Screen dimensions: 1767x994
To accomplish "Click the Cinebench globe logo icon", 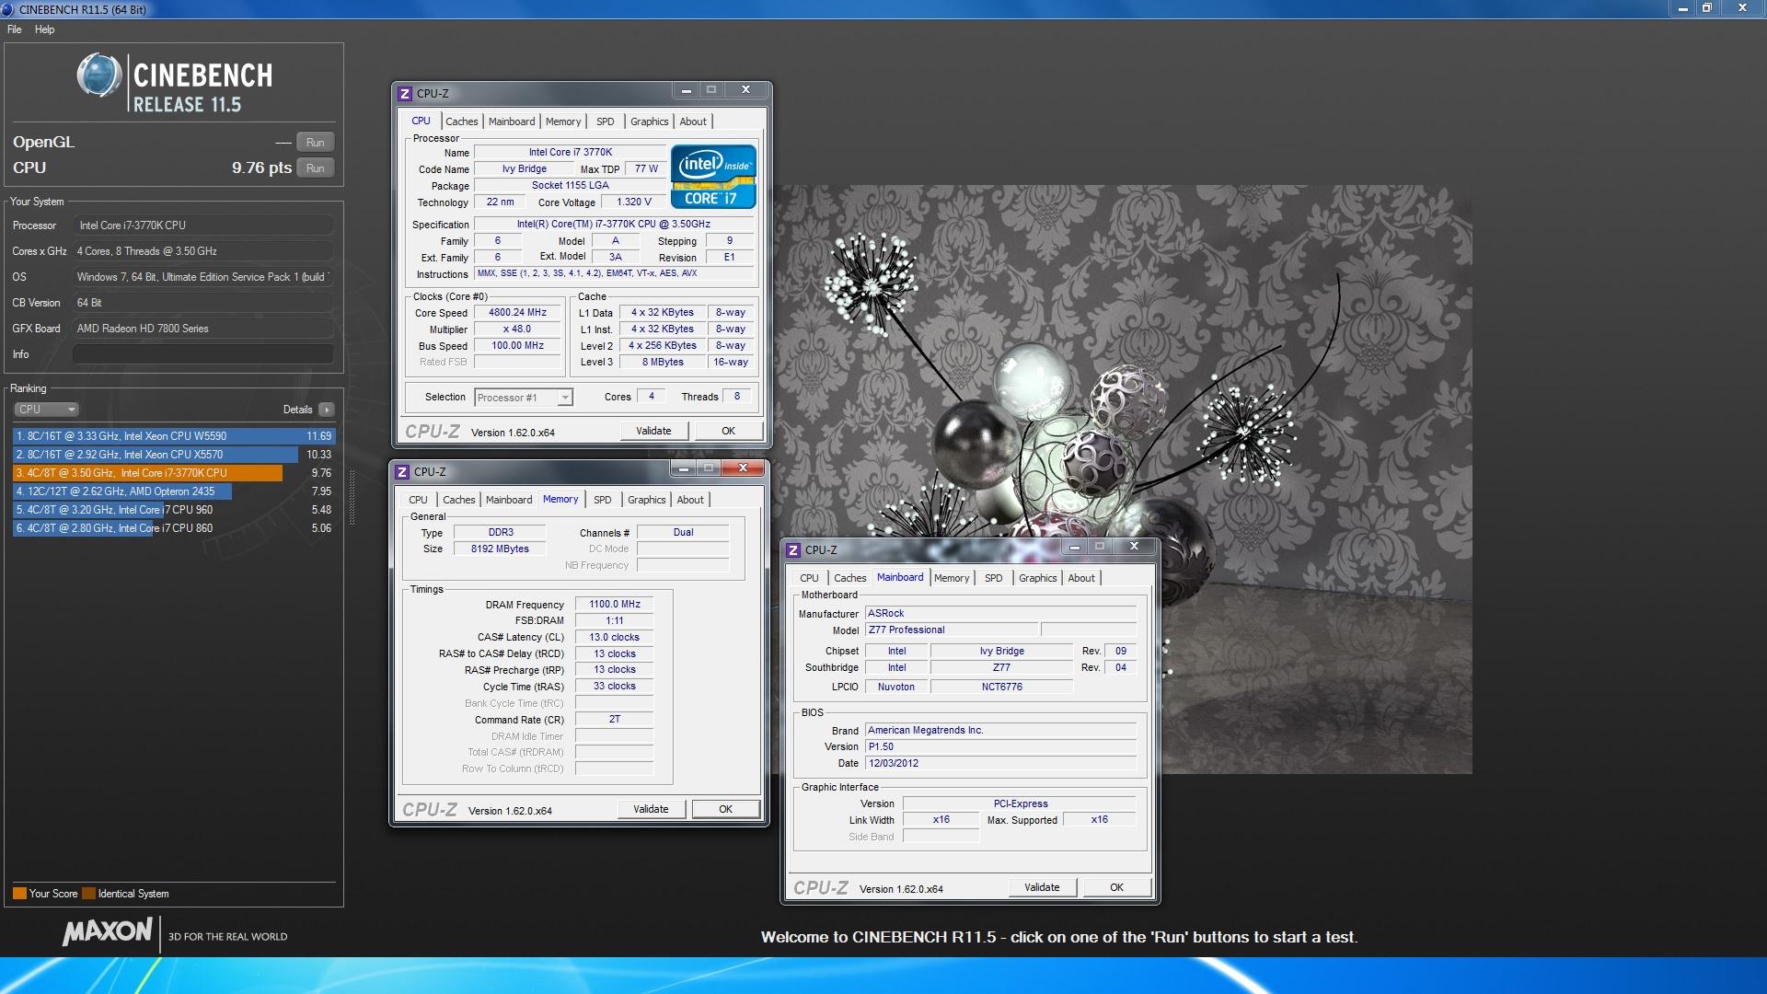I will point(99,75).
